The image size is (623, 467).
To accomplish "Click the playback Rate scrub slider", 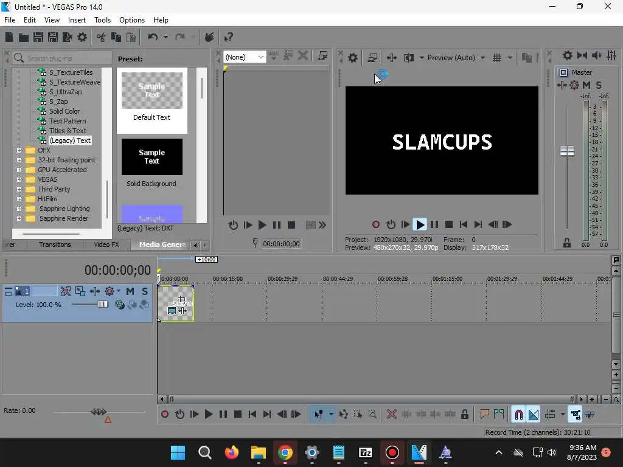I will point(99,412).
